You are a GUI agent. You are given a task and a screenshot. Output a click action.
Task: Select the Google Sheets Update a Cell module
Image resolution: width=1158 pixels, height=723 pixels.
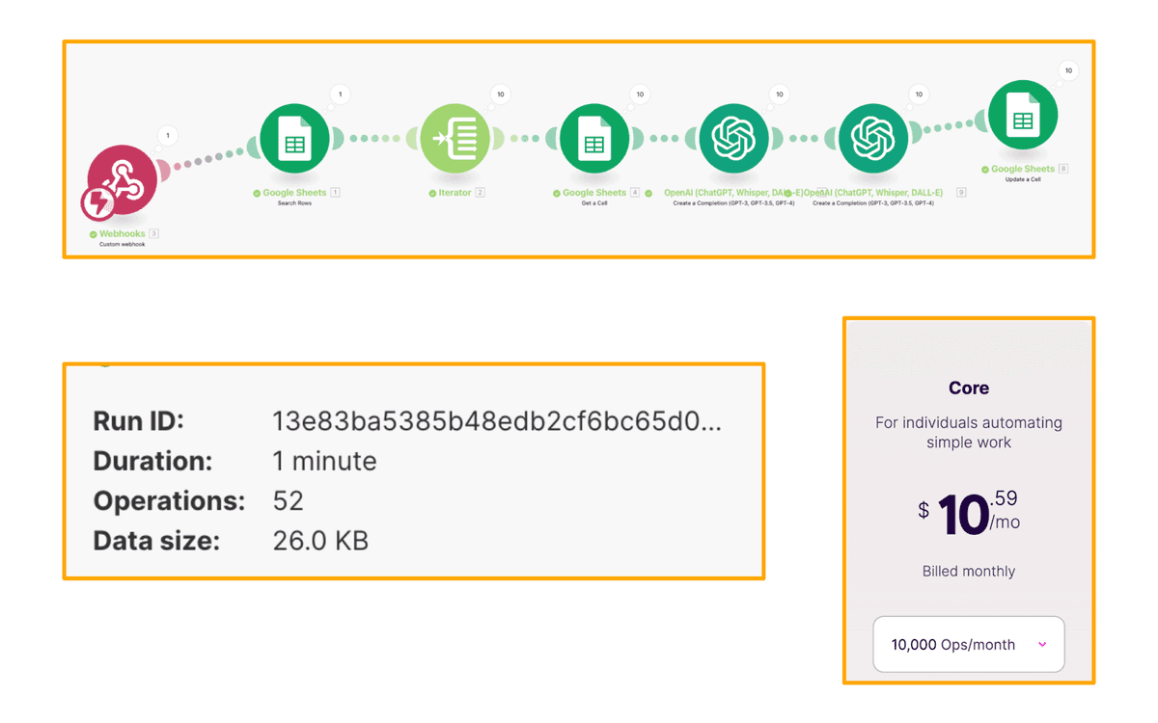[x=1023, y=115]
